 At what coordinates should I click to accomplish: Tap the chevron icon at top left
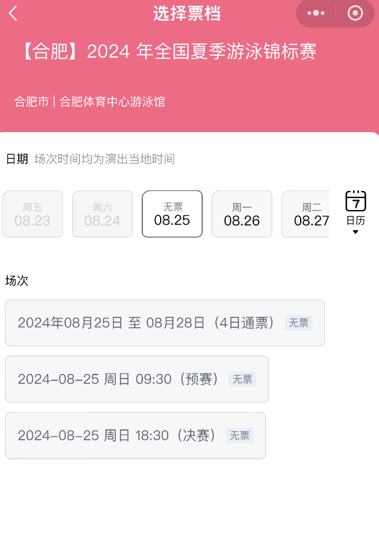click(x=14, y=13)
